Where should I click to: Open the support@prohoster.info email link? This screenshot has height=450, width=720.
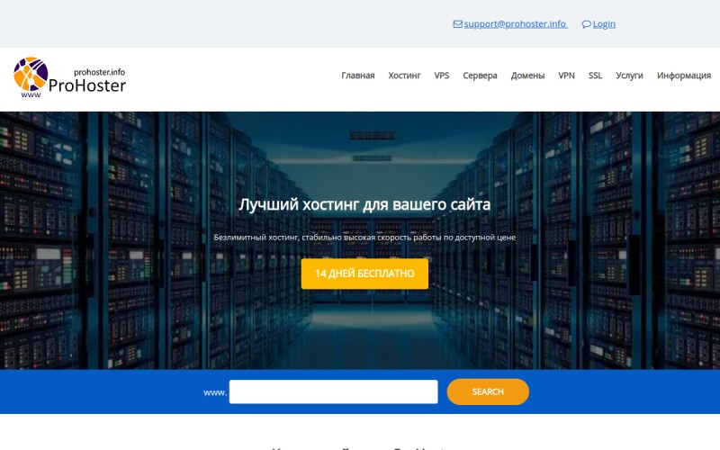point(515,24)
